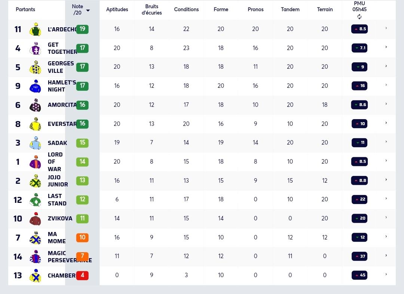Viewport: 404px width, 294px height.
Task: Click the PMU odds refresh icon
Action: pyautogui.click(x=359, y=17)
